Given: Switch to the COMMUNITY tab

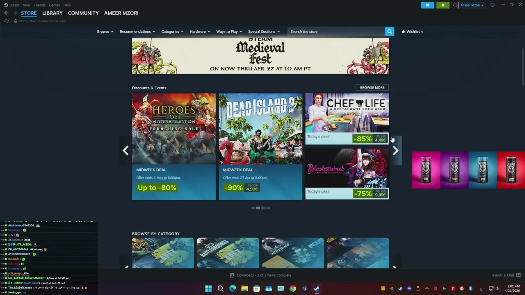Looking at the screenshot, I should (83, 13).
